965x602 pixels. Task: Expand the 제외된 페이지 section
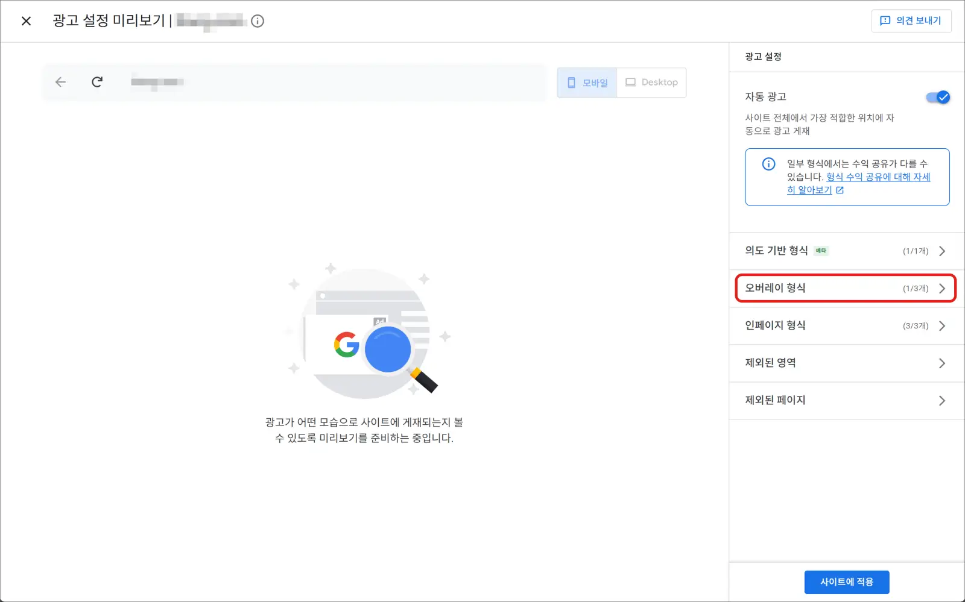847,401
